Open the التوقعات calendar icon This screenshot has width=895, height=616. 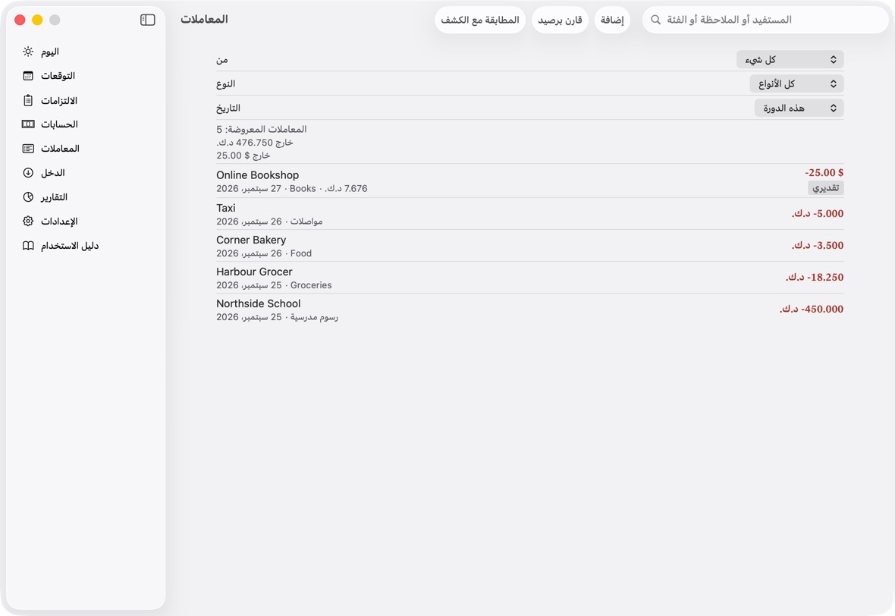(28, 76)
